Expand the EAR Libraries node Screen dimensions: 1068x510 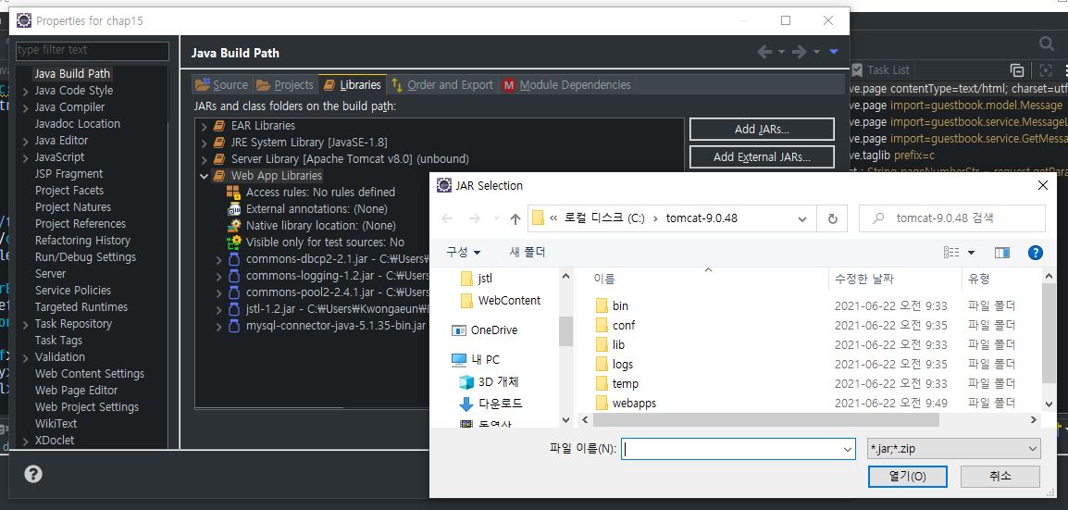(204, 126)
